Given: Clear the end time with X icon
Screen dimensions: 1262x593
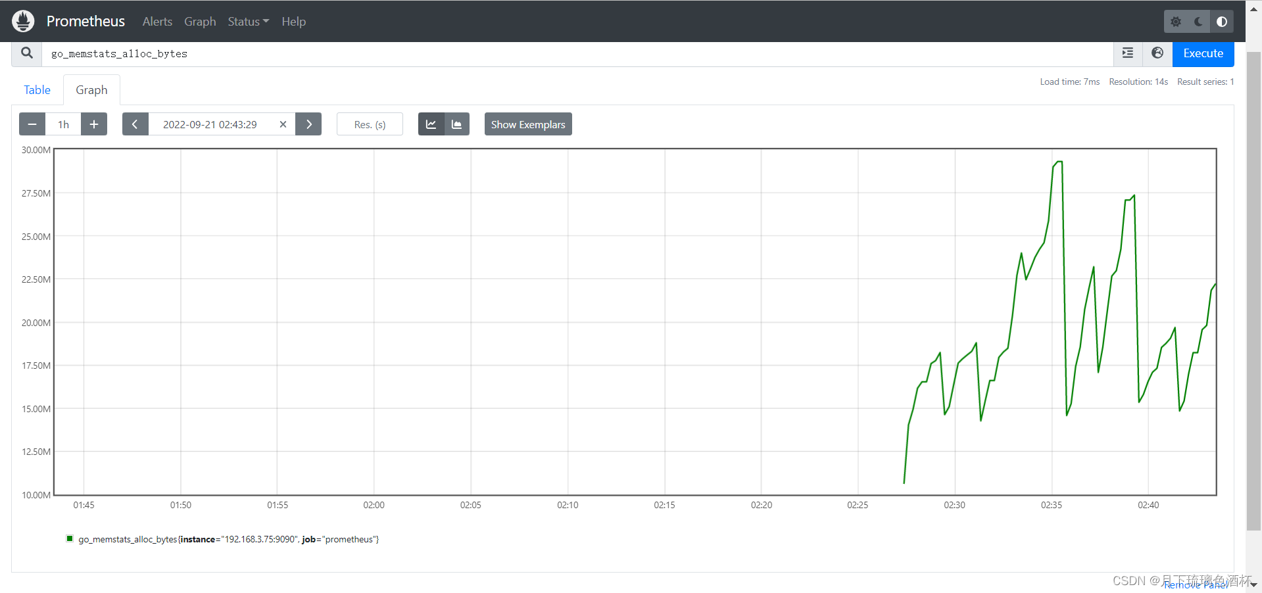Looking at the screenshot, I should pyautogui.click(x=283, y=124).
